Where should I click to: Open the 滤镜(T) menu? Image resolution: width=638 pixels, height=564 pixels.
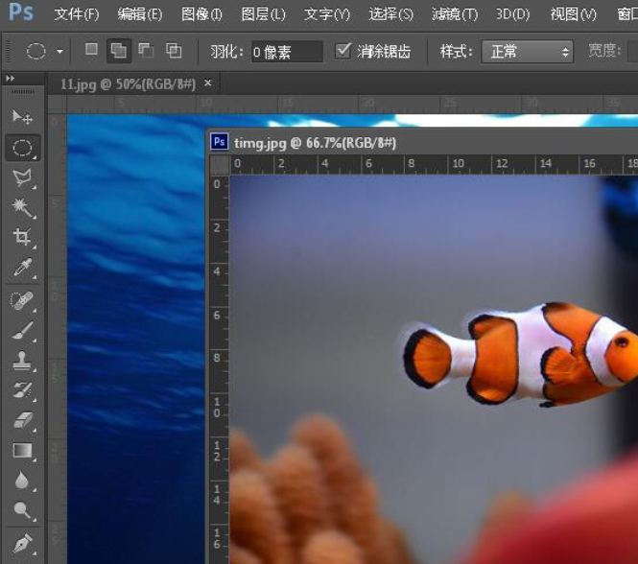coord(455,14)
